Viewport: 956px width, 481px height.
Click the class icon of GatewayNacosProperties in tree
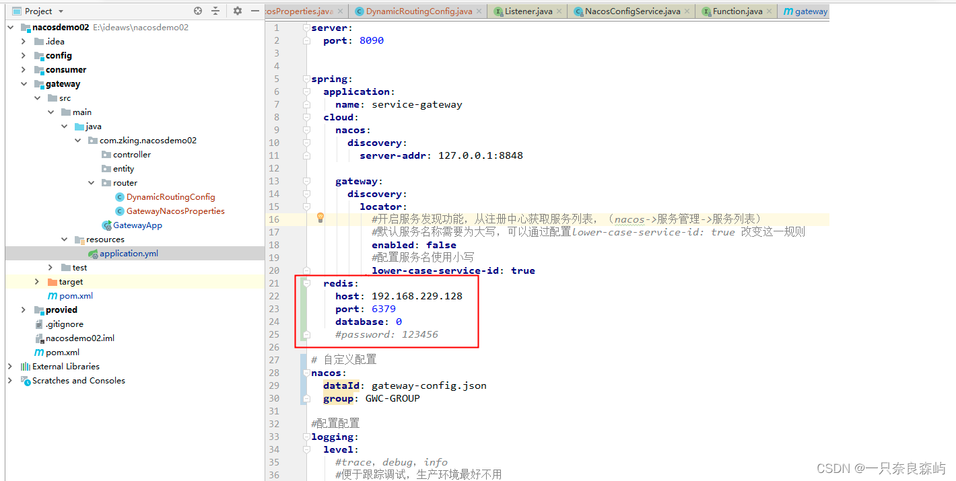point(120,211)
